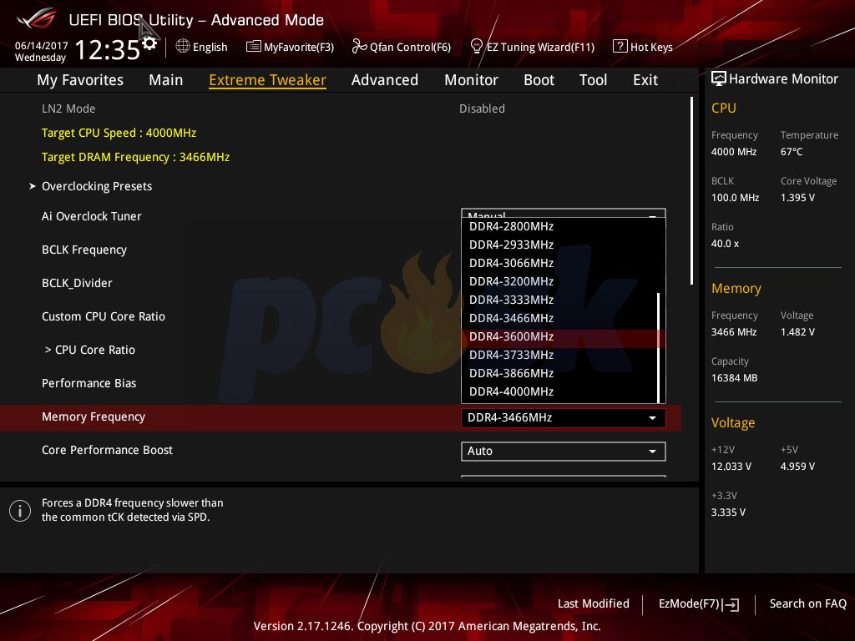The height and width of the screenshot is (641, 855).
Task: Select the Custom CPU Core Ratio setting
Action: [x=103, y=316]
